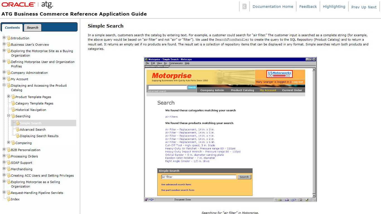Click the Simple Search heading

(x=106, y=26)
